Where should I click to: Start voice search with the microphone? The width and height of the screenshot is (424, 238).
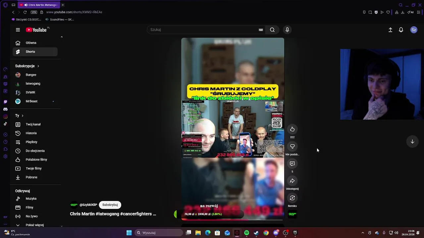[287, 30]
